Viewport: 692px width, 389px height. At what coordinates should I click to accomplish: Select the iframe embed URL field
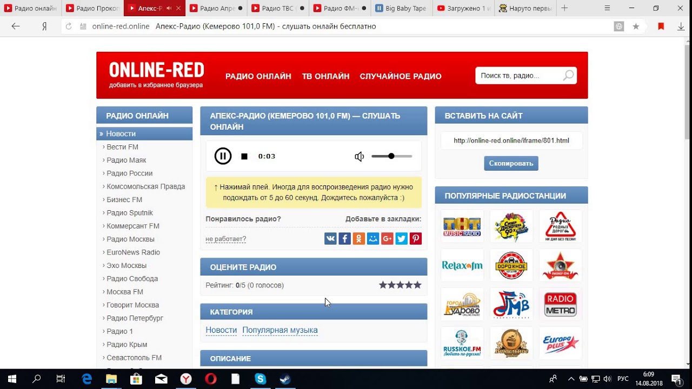pyautogui.click(x=511, y=140)
